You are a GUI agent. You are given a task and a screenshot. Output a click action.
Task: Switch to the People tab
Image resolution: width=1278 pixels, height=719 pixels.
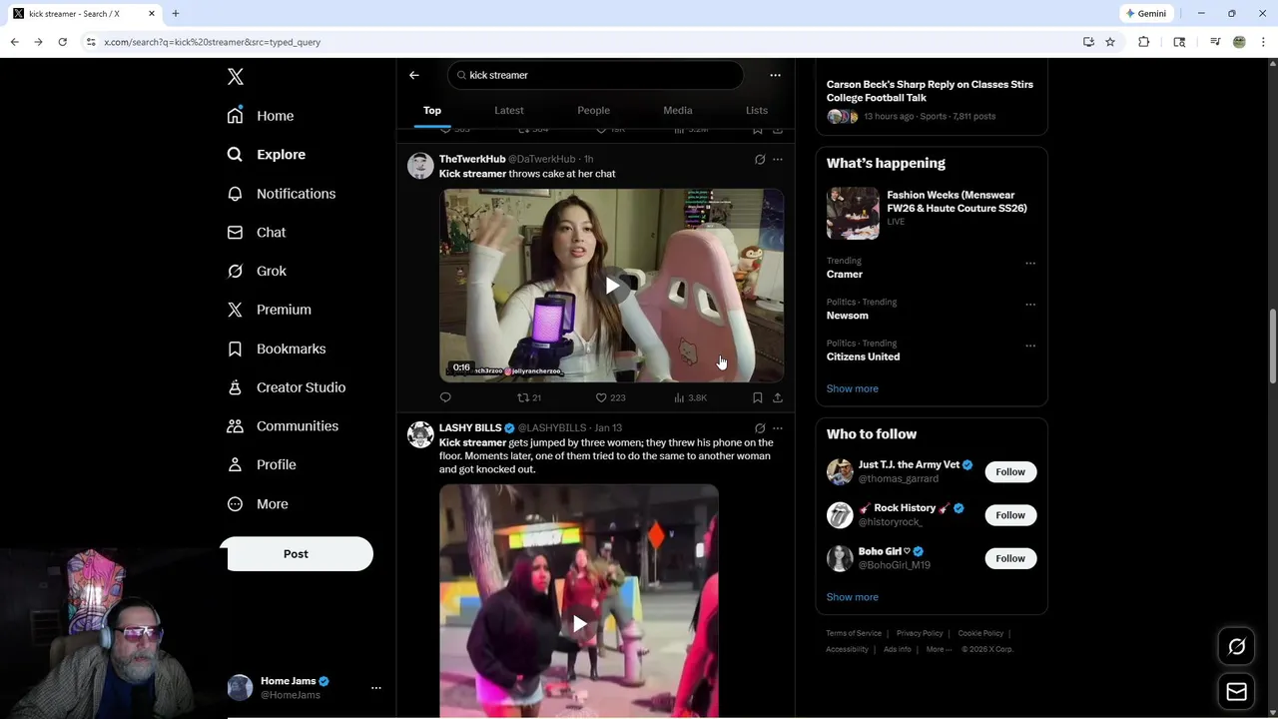click(x=593, y=110)
